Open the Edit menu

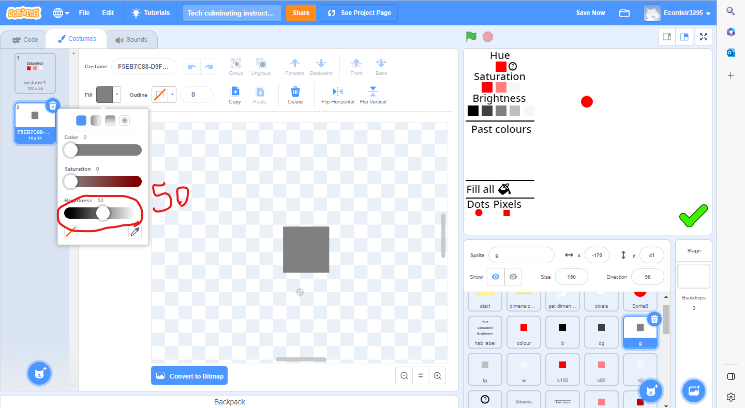pos(108,12)
